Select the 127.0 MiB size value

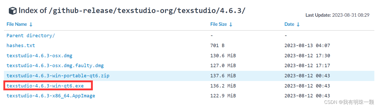pyautogui.click(x=223, y=66)
